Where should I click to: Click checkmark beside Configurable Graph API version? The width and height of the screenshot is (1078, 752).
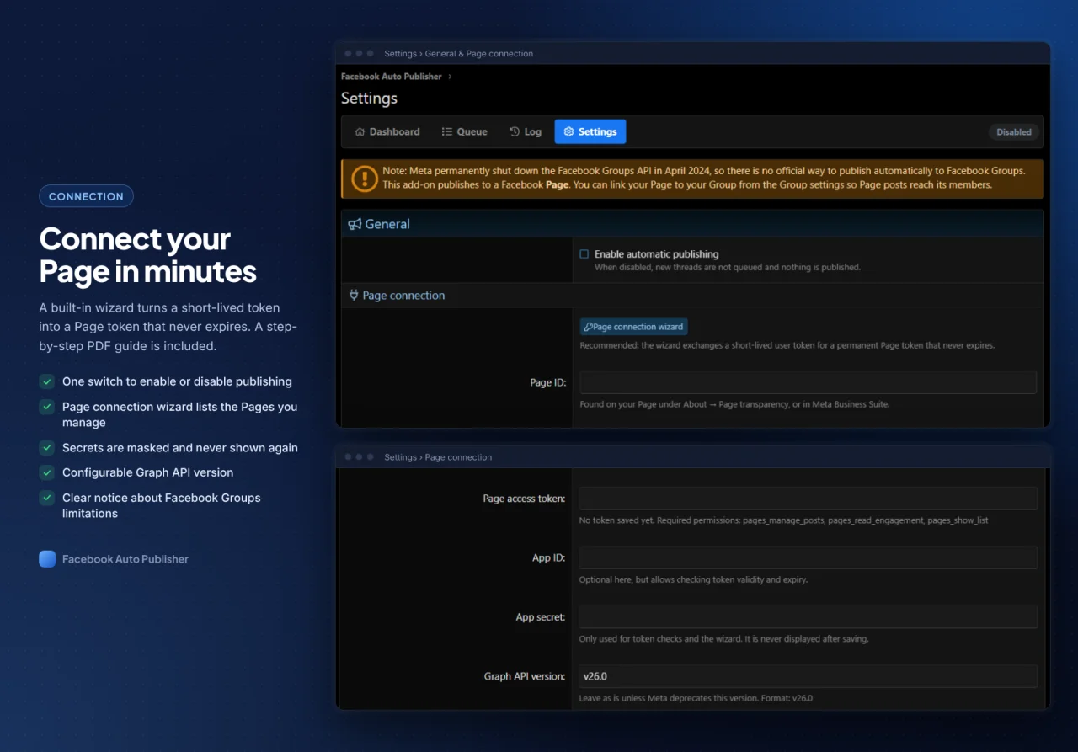click(46, 472)
